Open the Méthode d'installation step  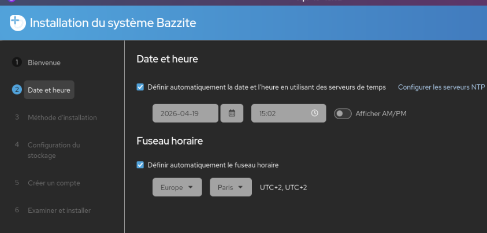point(62,117)
